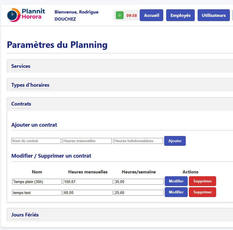Focus the Heures mensuelles input

[x=87, y=141]
